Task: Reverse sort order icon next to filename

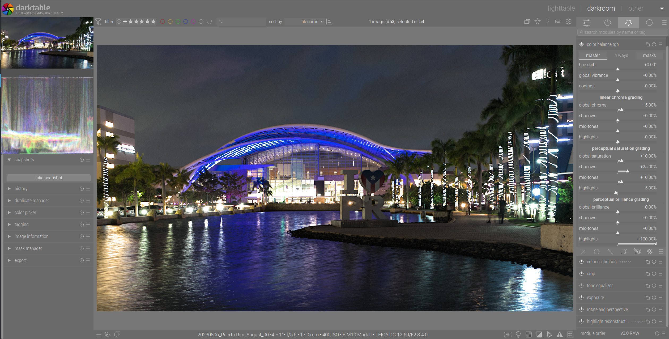Action: tap(329, 22)
